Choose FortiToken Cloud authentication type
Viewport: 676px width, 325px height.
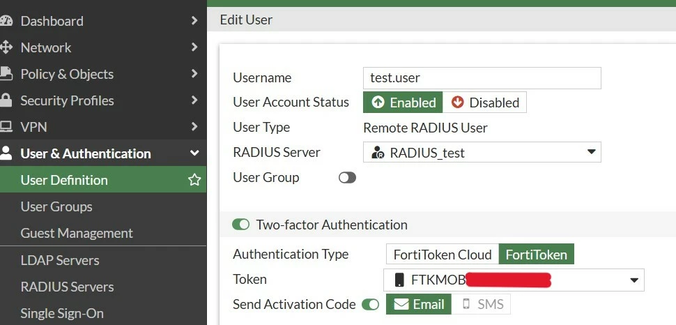click(x=443, y=255)
